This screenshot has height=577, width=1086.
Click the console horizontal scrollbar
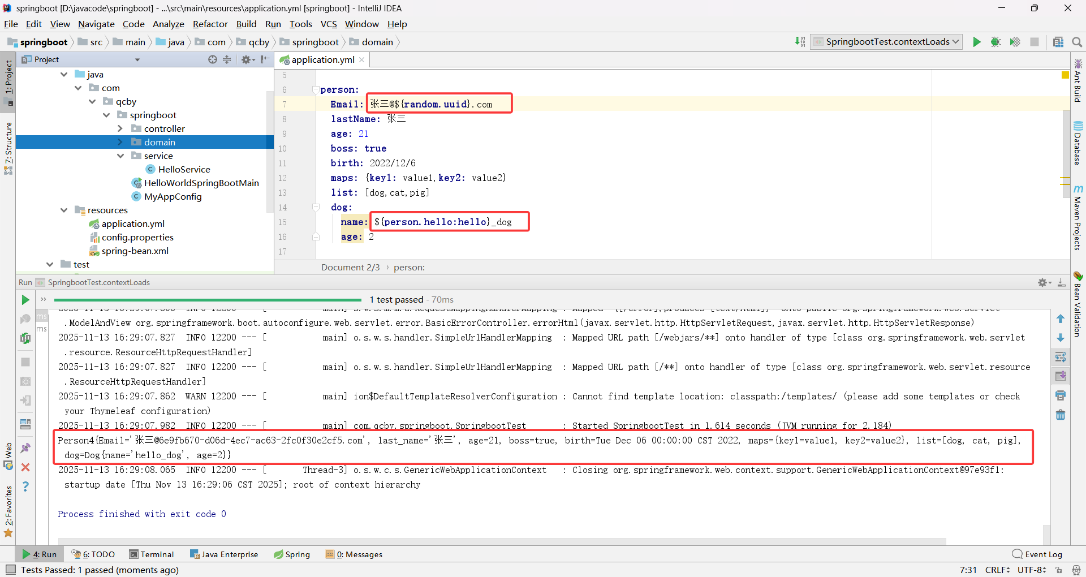tap(502, 541)
